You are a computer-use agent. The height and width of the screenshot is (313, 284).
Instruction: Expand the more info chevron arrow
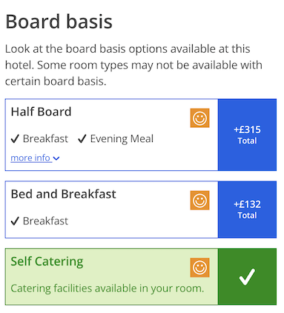(56, 158)
